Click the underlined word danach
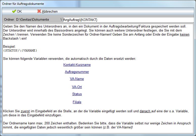The width and height of the screenshot is (196, 136). point(145,111)
